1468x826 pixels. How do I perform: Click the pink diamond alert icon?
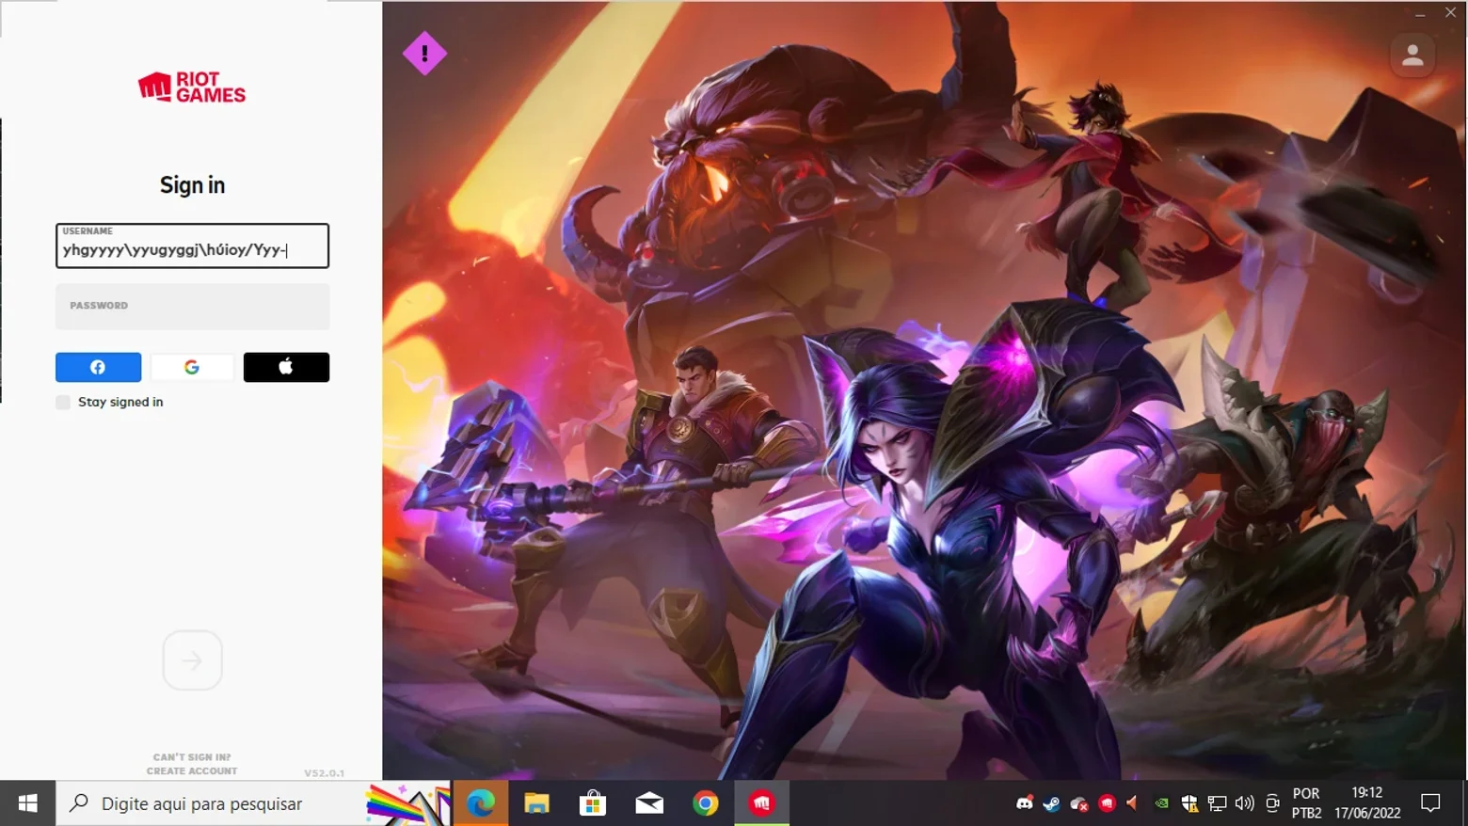pos(424,54)
